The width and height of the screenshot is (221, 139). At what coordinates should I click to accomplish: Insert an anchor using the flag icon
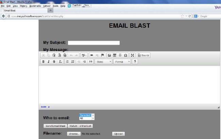coord(102,55)
